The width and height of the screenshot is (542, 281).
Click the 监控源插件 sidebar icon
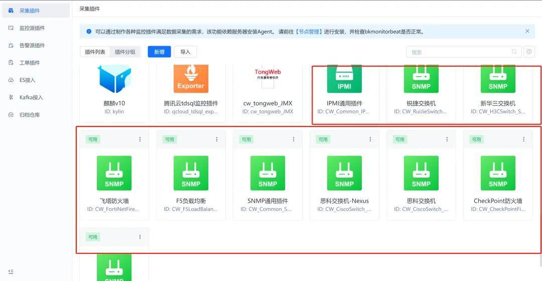[x=11, y=28]
